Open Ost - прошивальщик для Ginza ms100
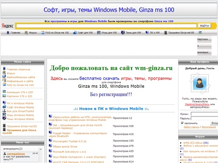The width and height of the screenshot is (218, 163). (75, 126)
